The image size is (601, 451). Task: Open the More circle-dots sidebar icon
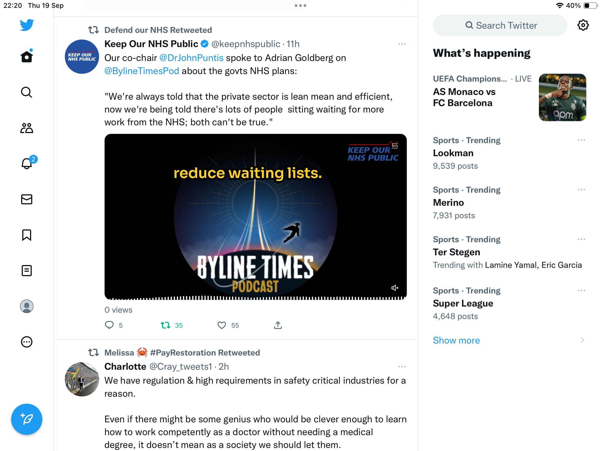[27, 342]
